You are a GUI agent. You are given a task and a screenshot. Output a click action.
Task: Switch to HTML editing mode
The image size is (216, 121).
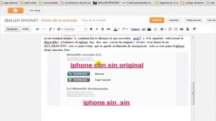coord(26,29)
